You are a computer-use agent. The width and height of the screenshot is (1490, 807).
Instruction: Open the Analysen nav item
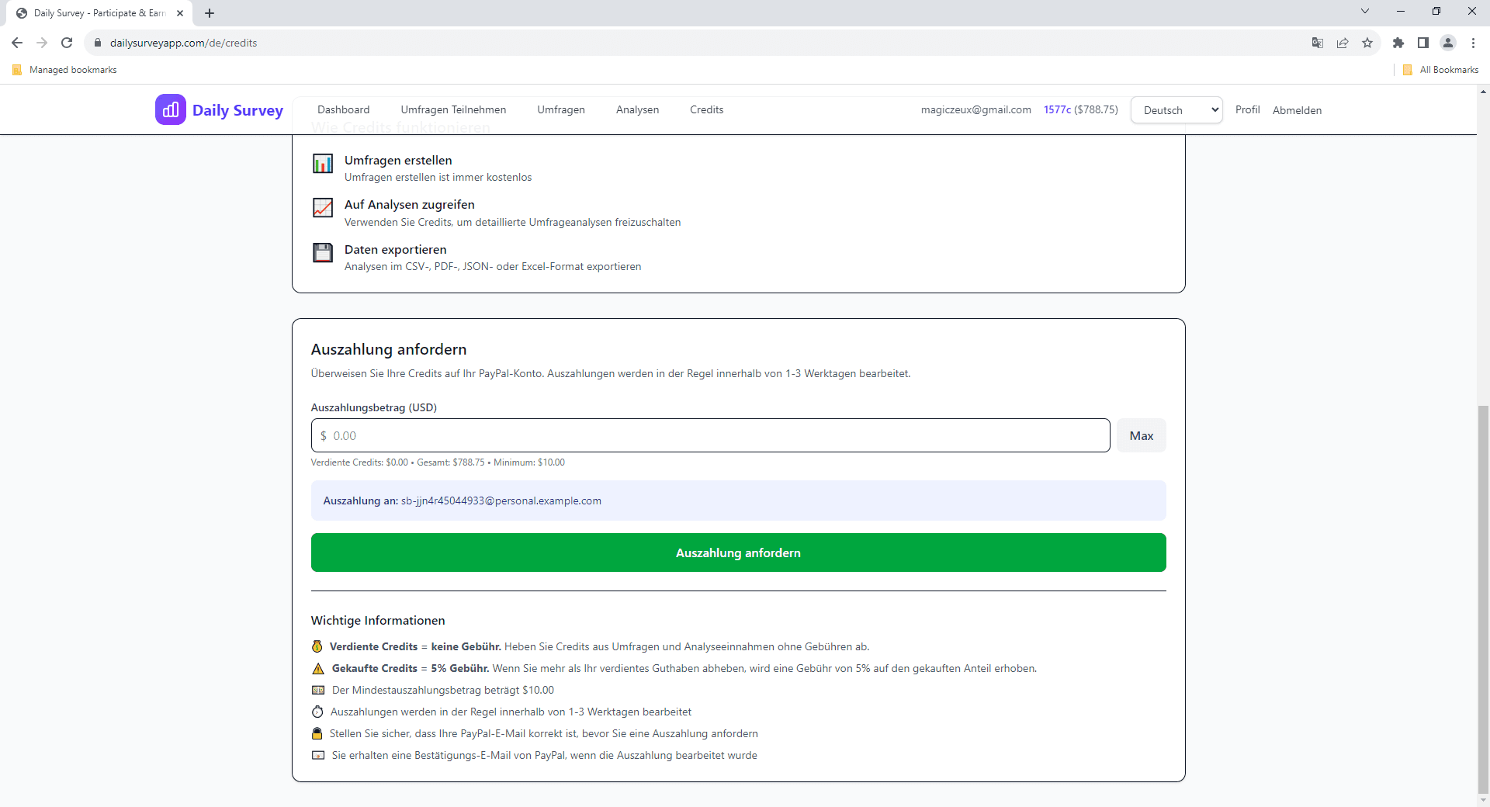[637, 109]
